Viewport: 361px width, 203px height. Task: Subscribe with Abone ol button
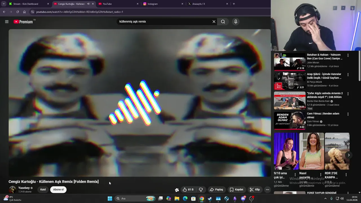[58, 189]
